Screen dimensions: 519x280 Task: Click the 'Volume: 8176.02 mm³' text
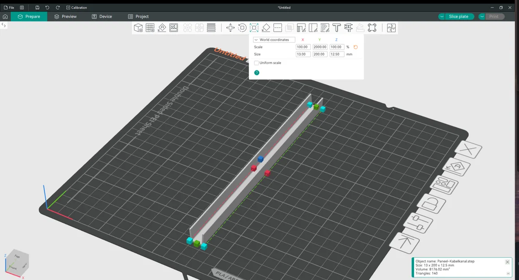click(x=432, y=269)
